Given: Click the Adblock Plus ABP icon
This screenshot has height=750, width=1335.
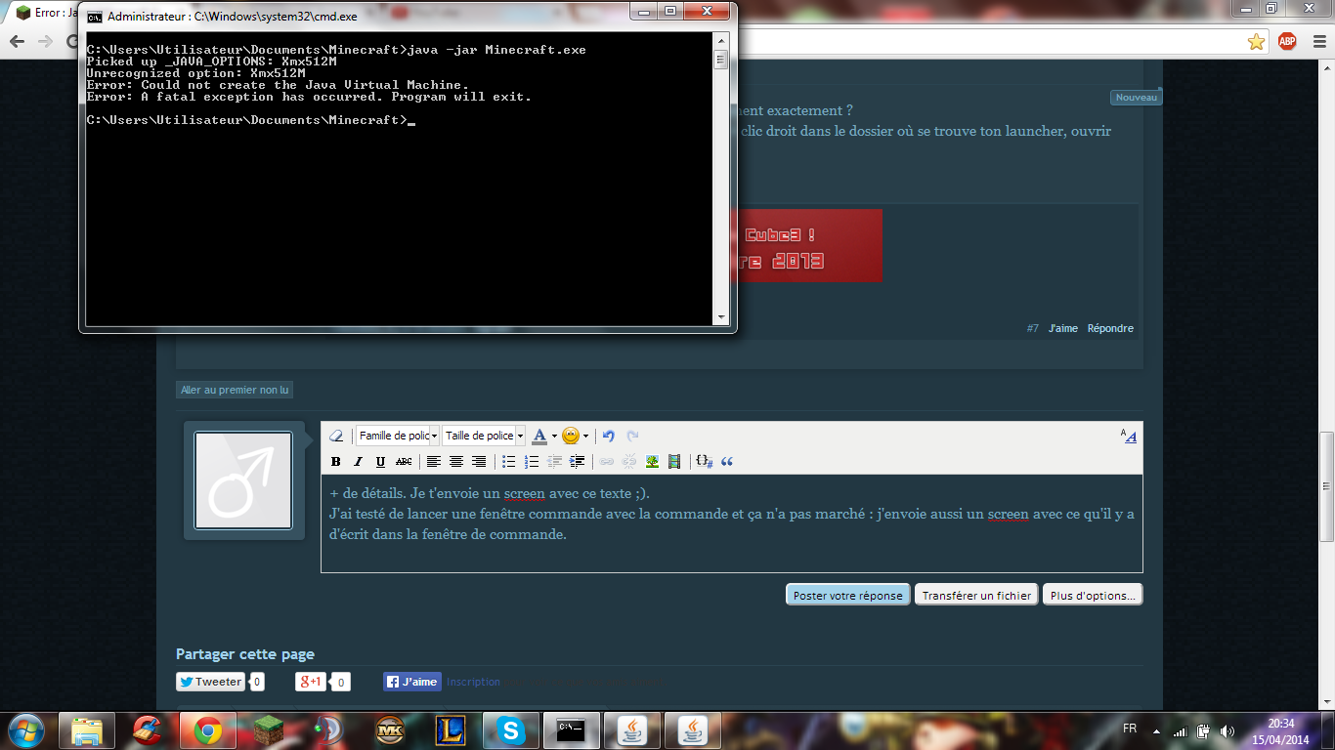Looking at the screenshot, I should tap(1287, 41).
